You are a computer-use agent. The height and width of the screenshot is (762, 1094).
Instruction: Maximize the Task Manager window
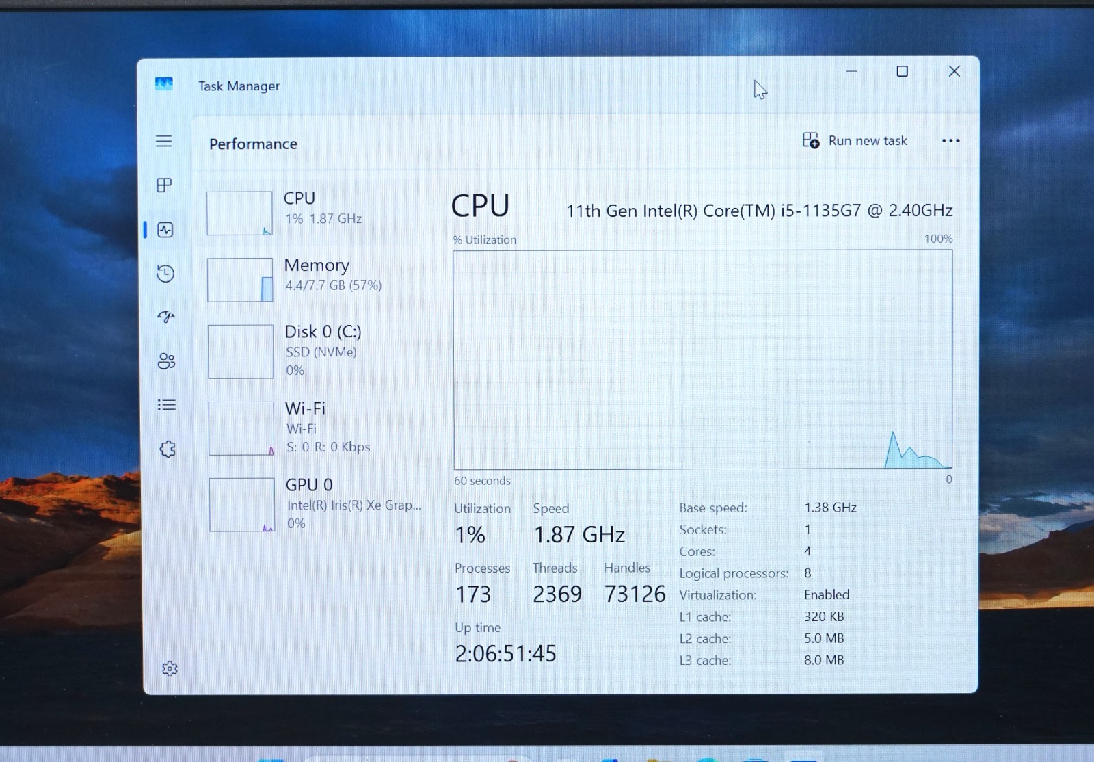(x=902, y=71)
